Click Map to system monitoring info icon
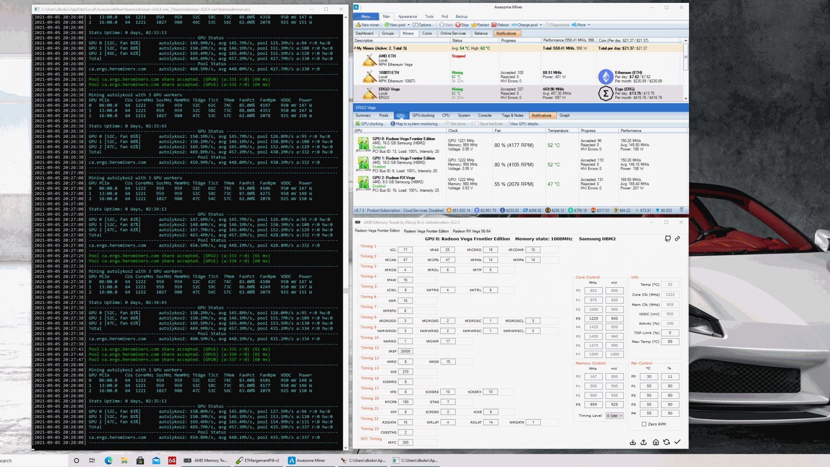 393,124
